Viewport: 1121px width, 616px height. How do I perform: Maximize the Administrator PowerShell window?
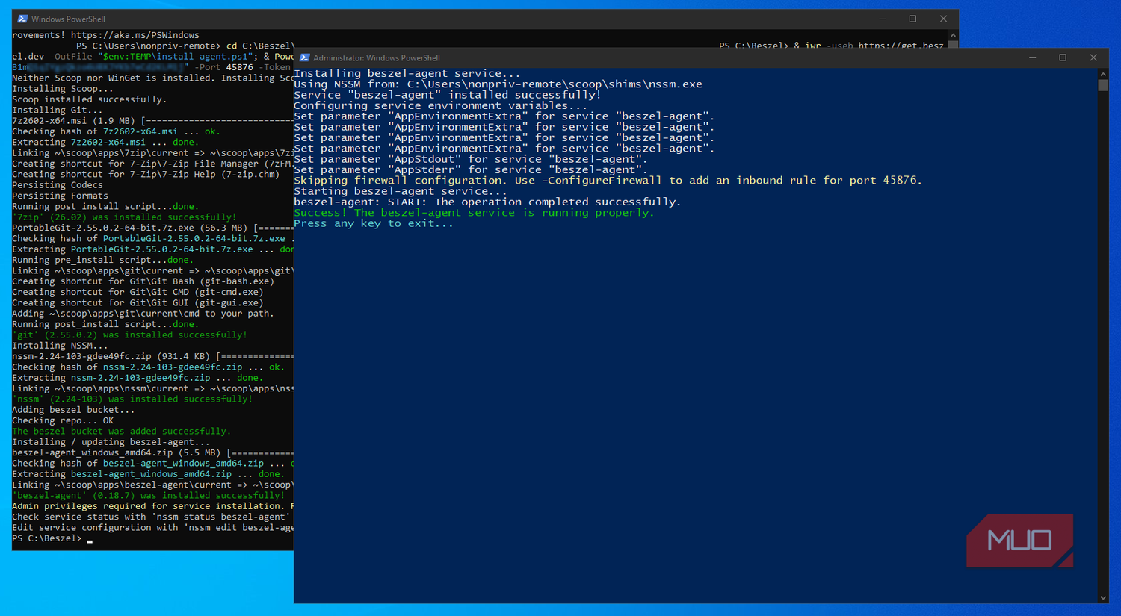click(1063, 57)
